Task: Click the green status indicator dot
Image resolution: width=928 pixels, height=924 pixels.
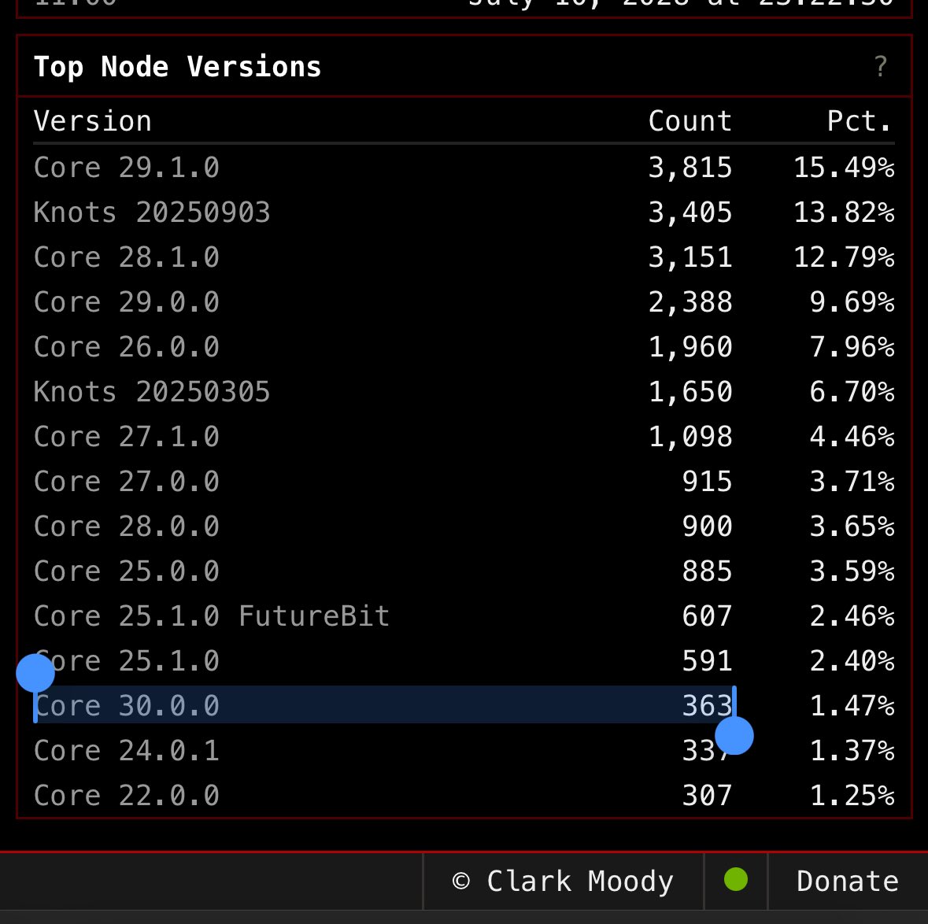Action: click(736, 879)
